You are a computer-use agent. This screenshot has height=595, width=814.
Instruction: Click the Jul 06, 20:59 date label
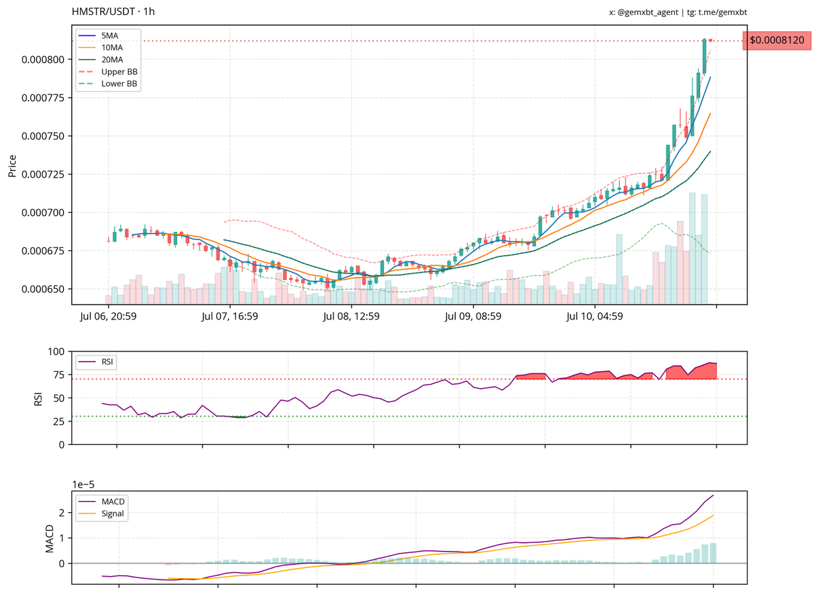click(x=109, y=316)
